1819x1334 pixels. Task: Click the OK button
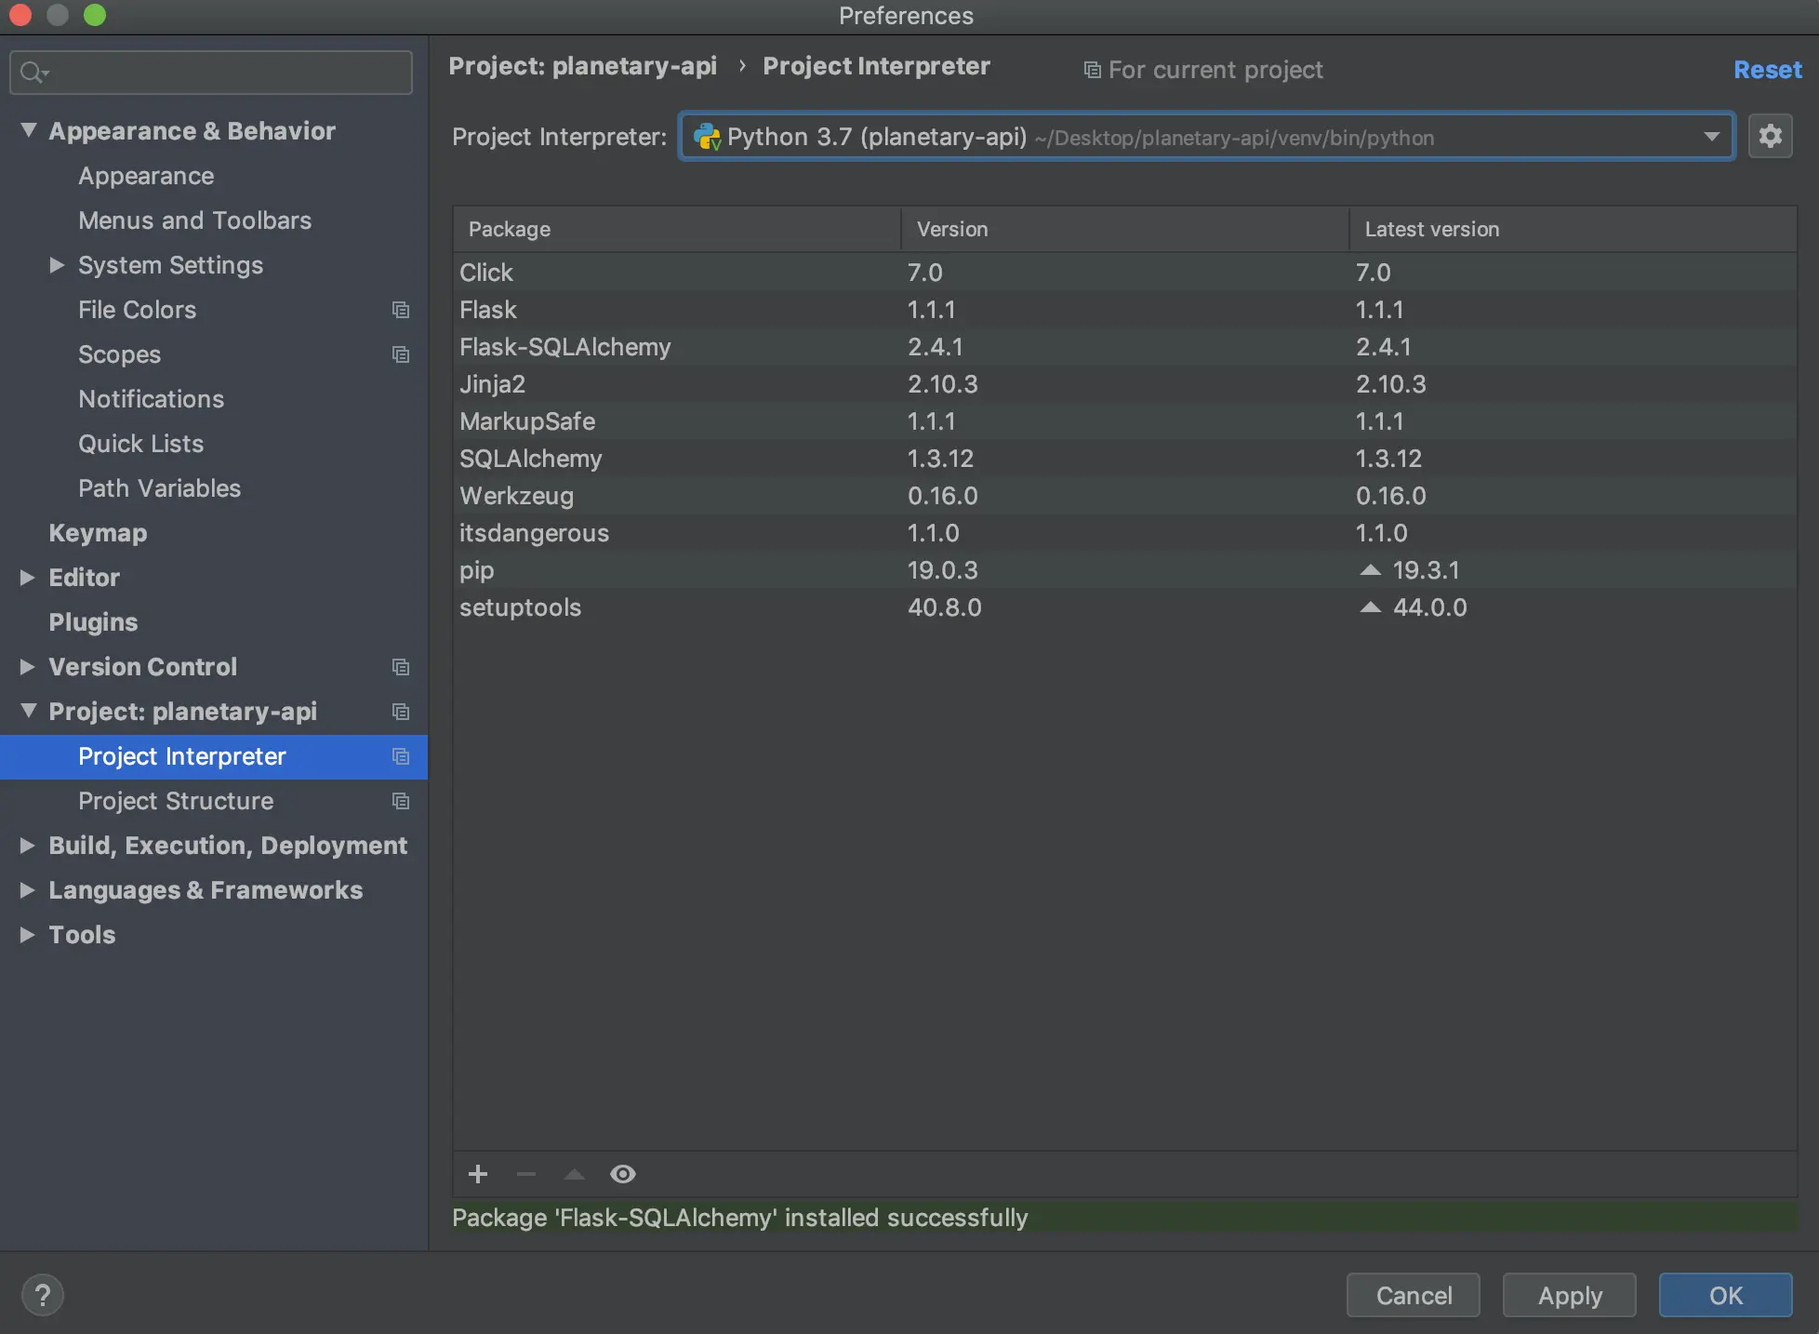pyautogui.click(x=1725, y=1295)
